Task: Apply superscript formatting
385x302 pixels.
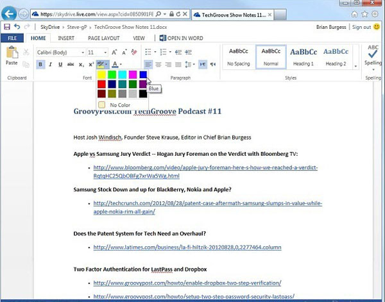Action: (x=91, y=64)
